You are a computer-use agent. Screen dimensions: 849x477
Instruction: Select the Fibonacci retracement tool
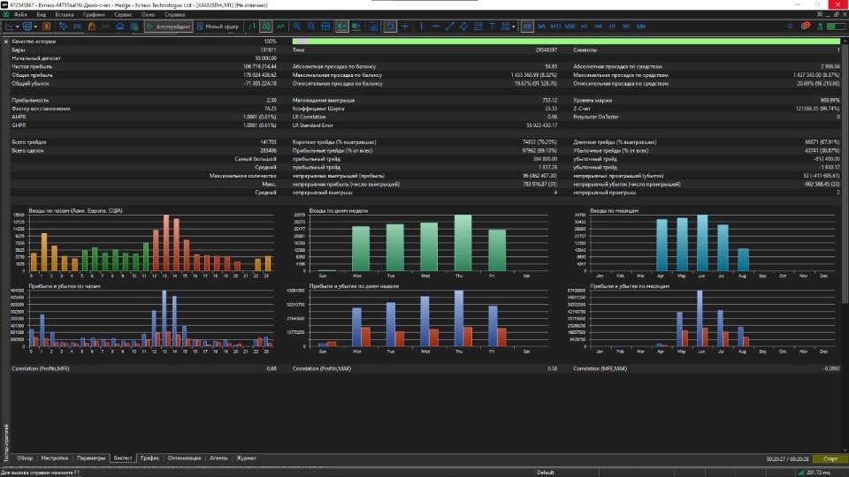[478, 26]
